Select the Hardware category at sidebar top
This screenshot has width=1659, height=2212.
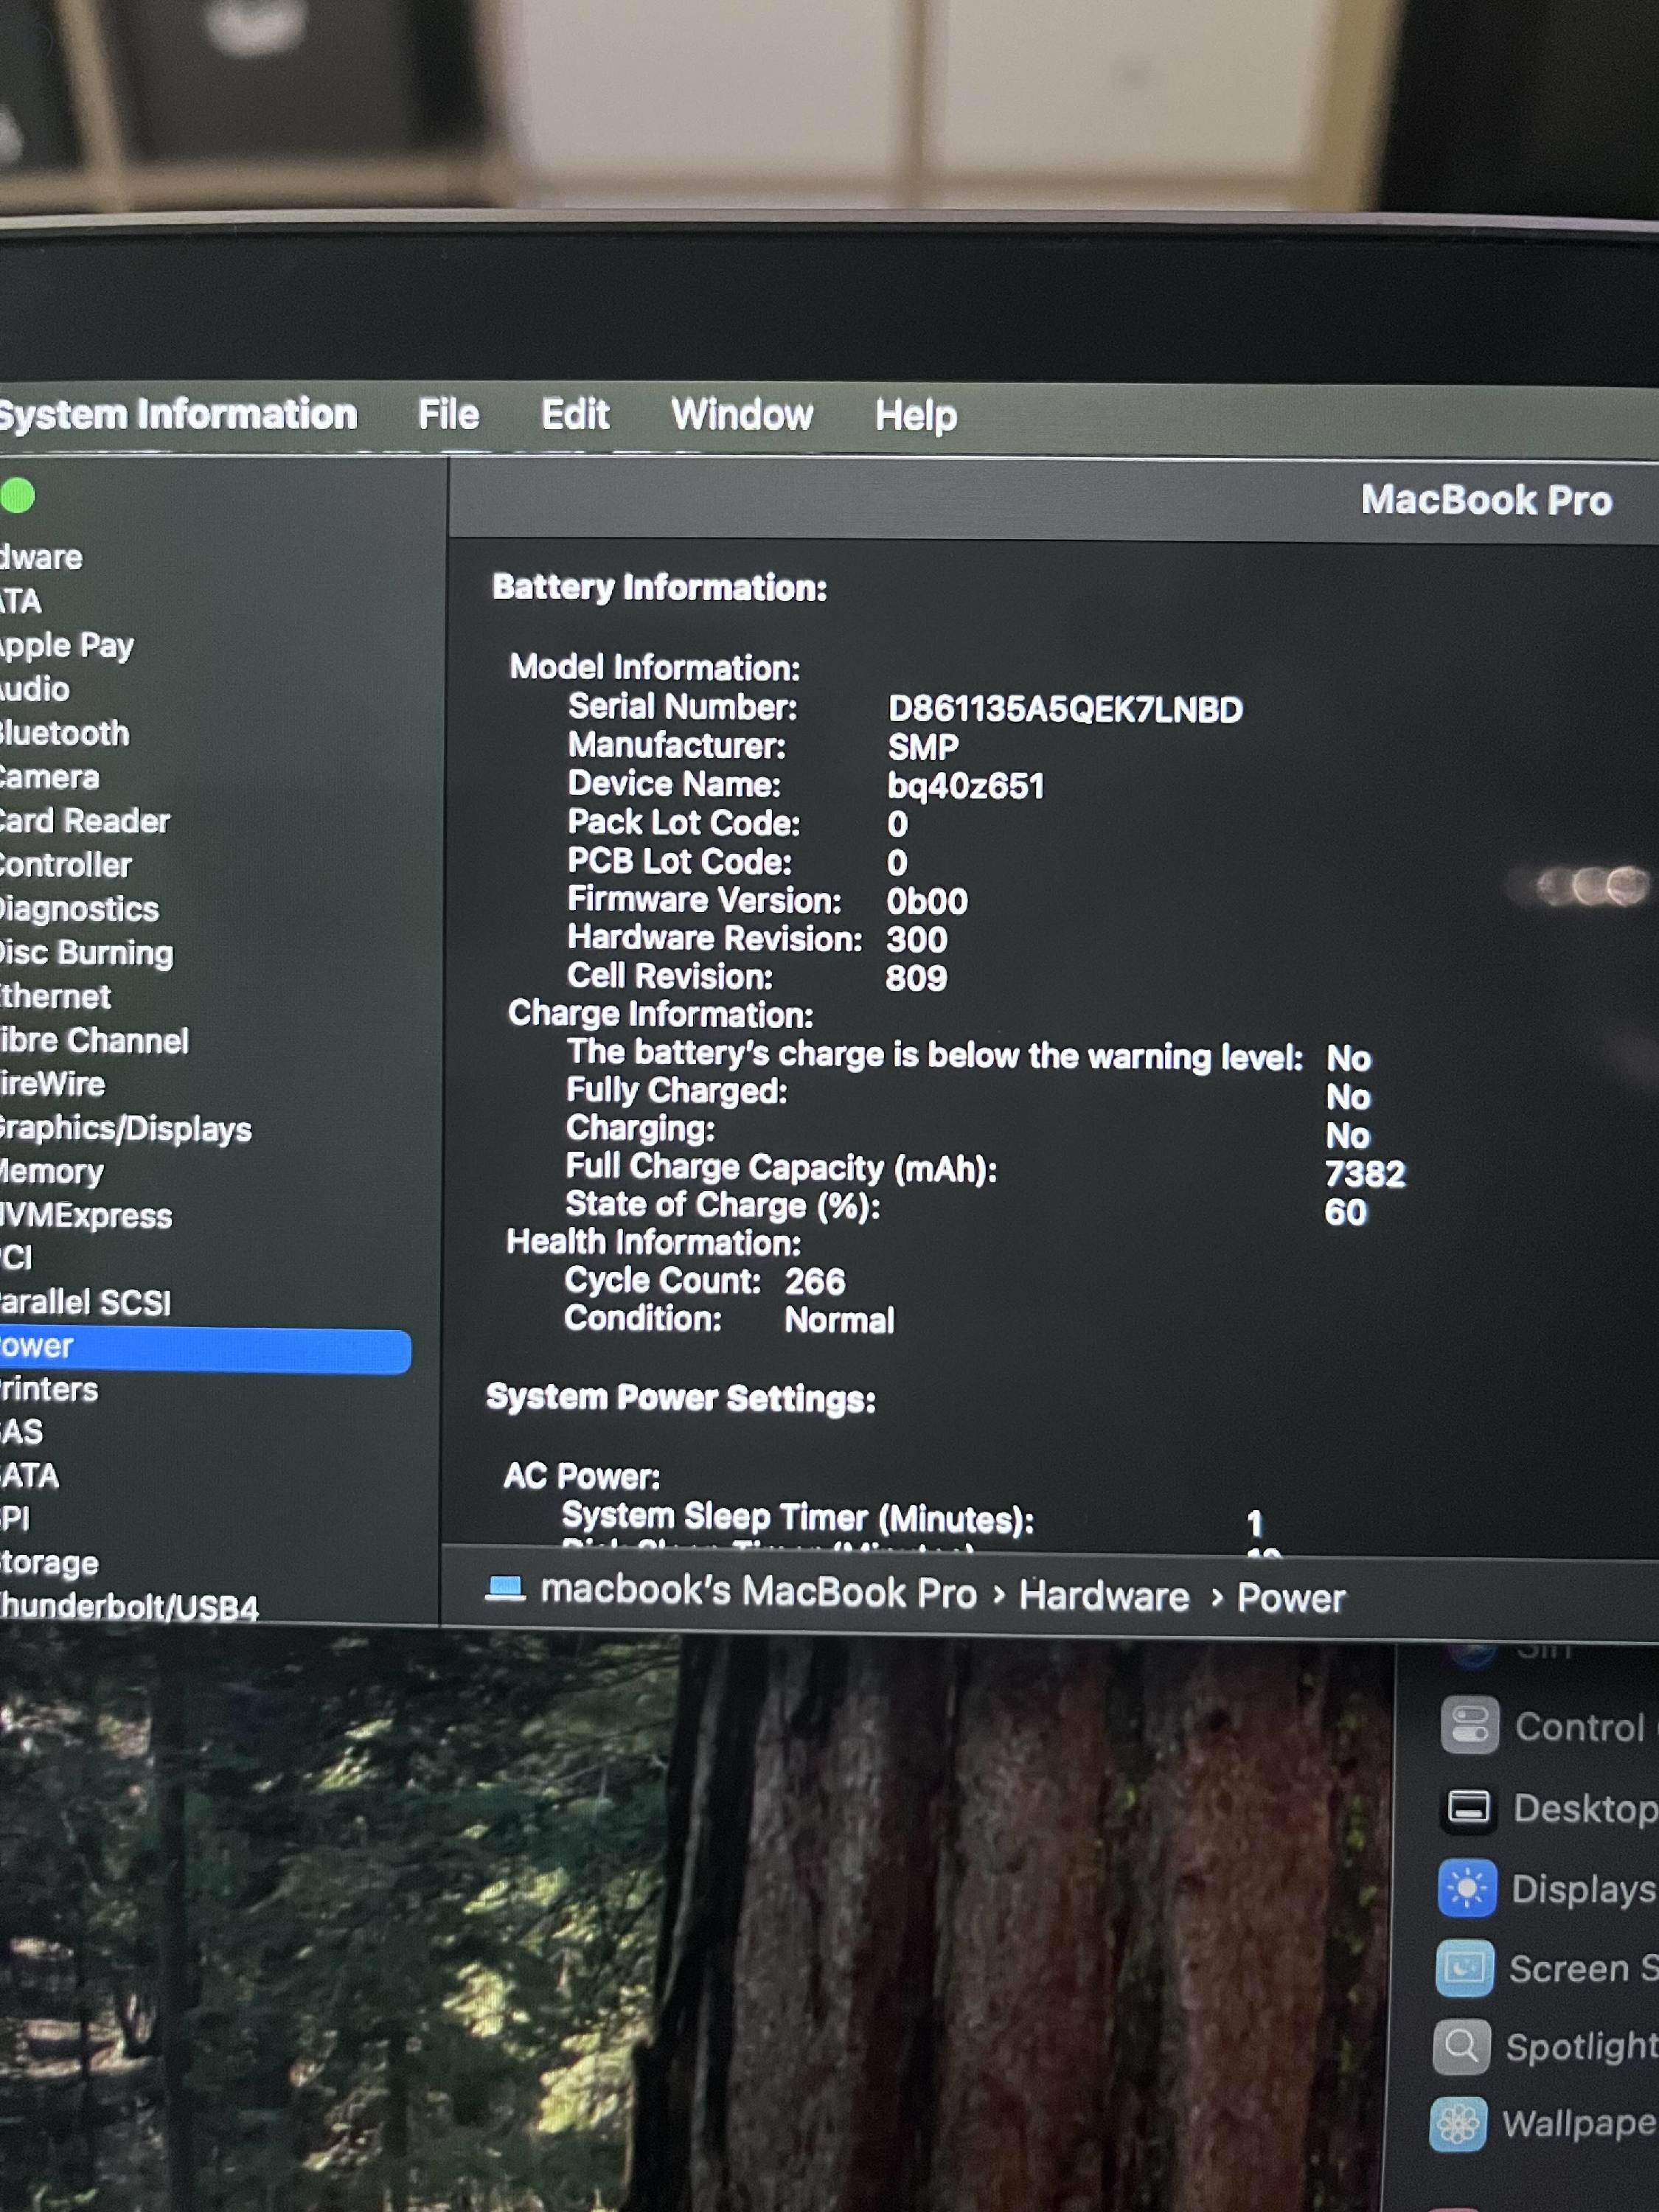click(x=41, y=557)
